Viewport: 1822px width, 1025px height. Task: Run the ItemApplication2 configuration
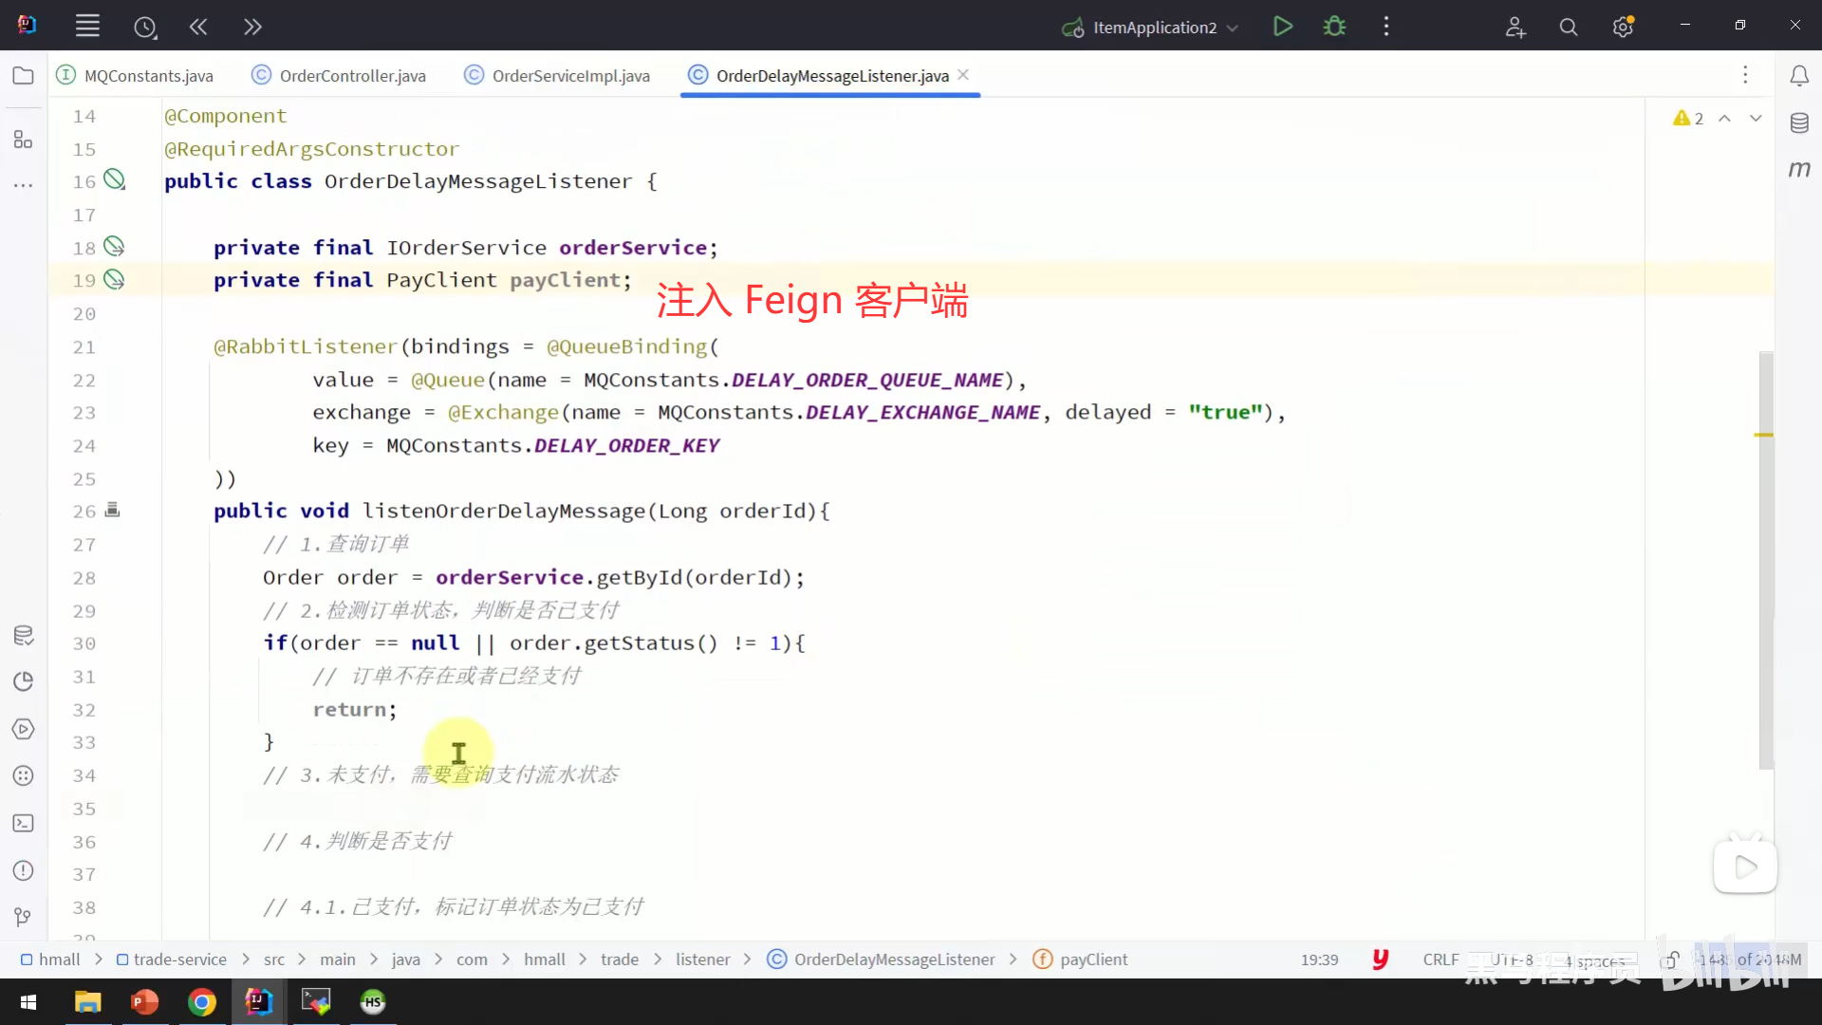(x=1282, y=27)
